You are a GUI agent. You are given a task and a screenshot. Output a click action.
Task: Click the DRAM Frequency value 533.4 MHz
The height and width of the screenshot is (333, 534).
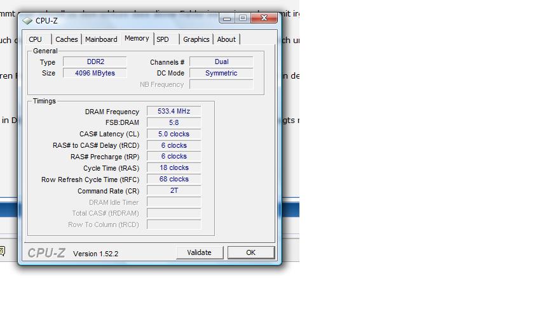[174, 111]
